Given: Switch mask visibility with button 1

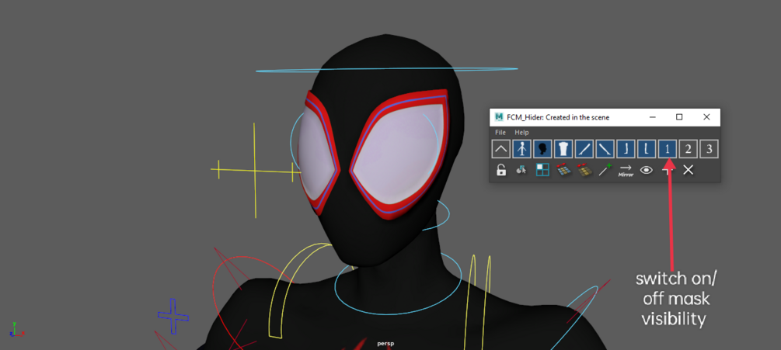Looking at the screenshot, I should click(x=668, y=149).
